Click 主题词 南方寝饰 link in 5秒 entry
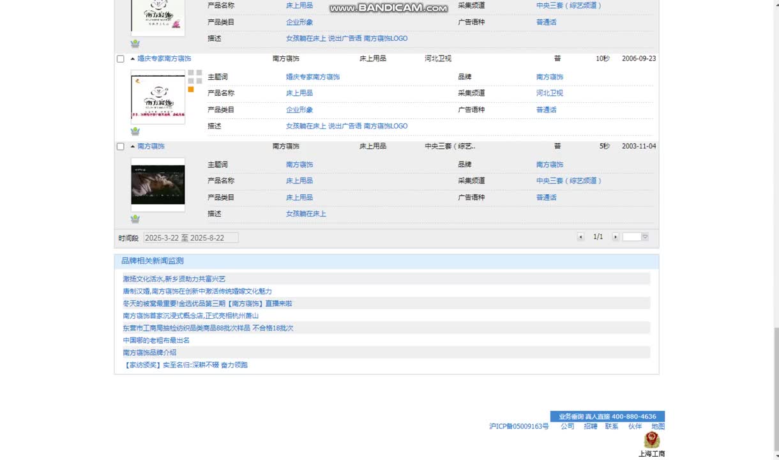The width and height of the screenshot is (779, 460). coord(299,165)
